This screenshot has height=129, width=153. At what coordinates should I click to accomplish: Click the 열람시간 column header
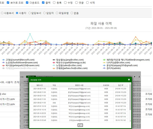(x=40, y=85)
